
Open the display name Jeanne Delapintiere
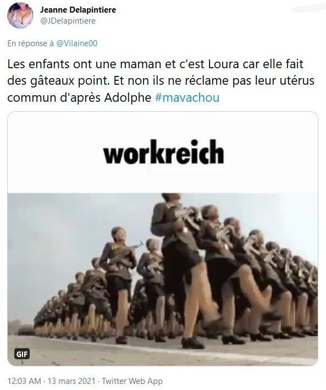pyautogui.click(x=78, y=10)
